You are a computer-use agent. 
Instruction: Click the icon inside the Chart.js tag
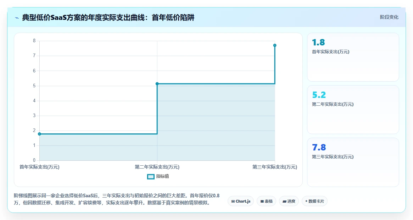pos(233,201)
